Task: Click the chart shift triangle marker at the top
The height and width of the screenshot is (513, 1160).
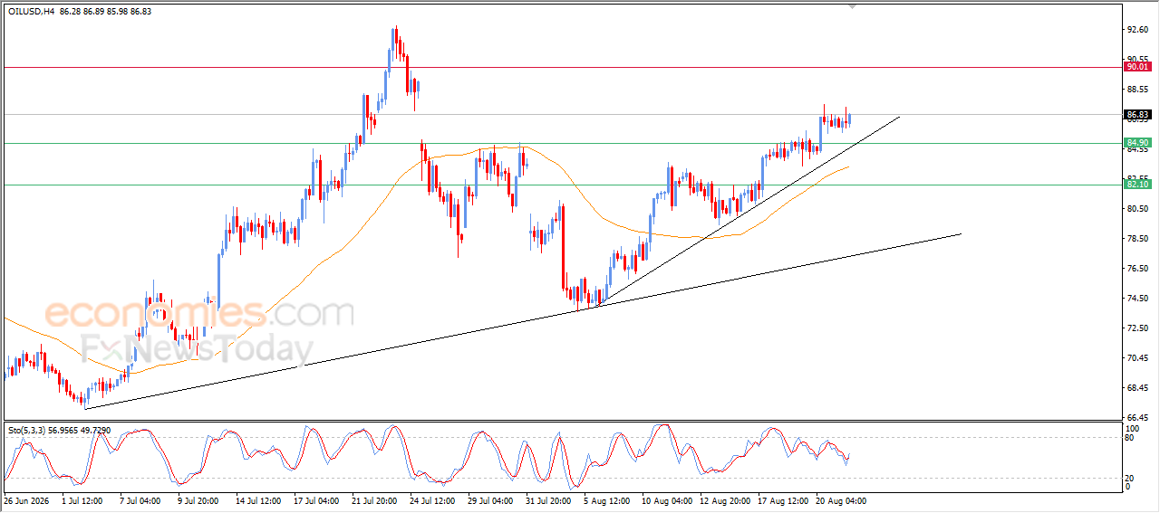Action: pos(851,6)
